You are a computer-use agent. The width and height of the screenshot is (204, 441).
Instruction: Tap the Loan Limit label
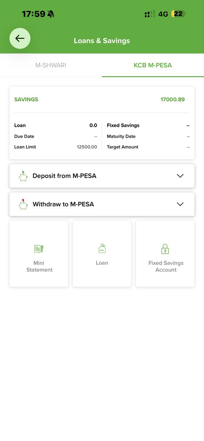click(x=25, y=147)
